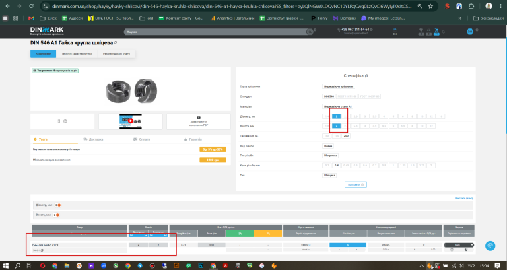This screenshot has width=507, height=270.
Task: Click the search magnifier icon in site header
Action: point(310,32)
